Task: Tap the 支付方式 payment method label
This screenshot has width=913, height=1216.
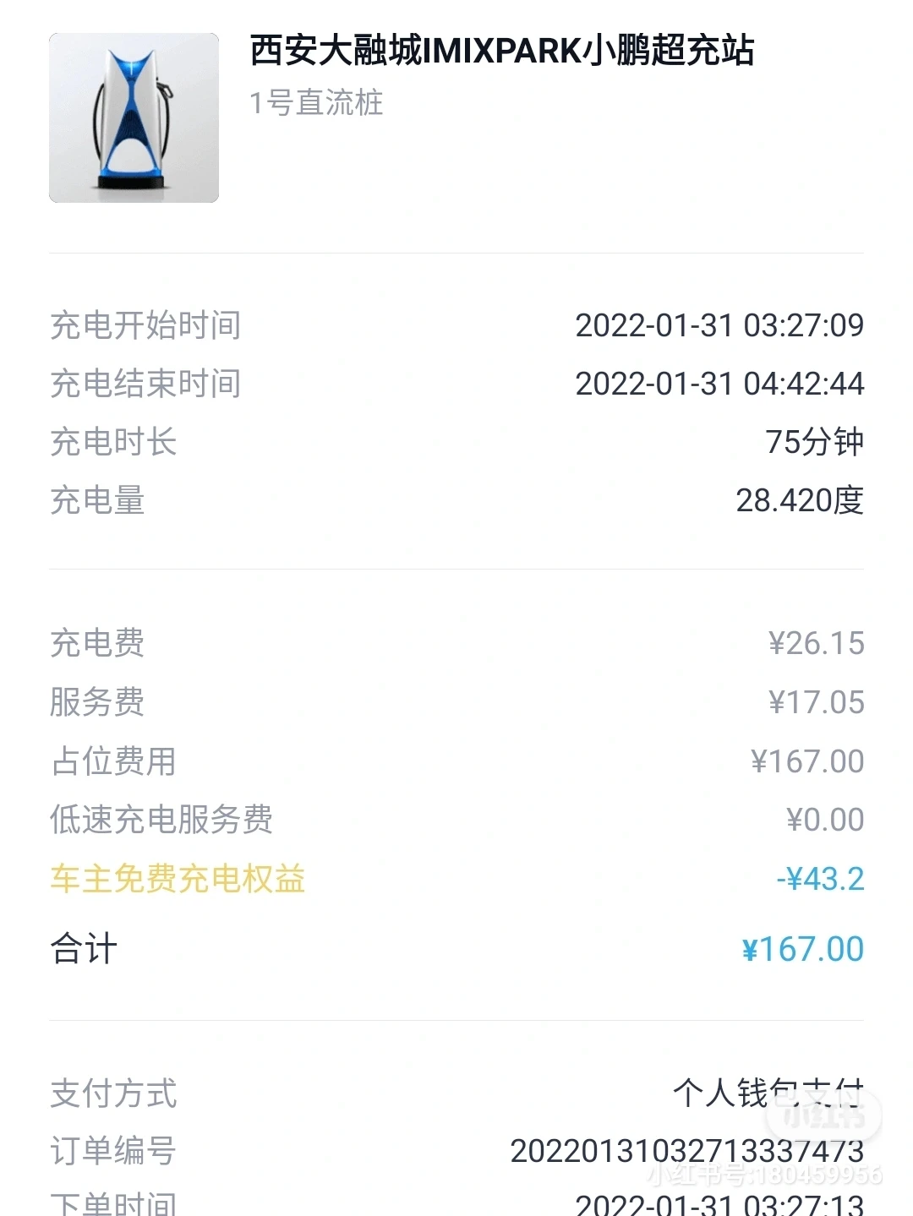Action: [114, 1093]
